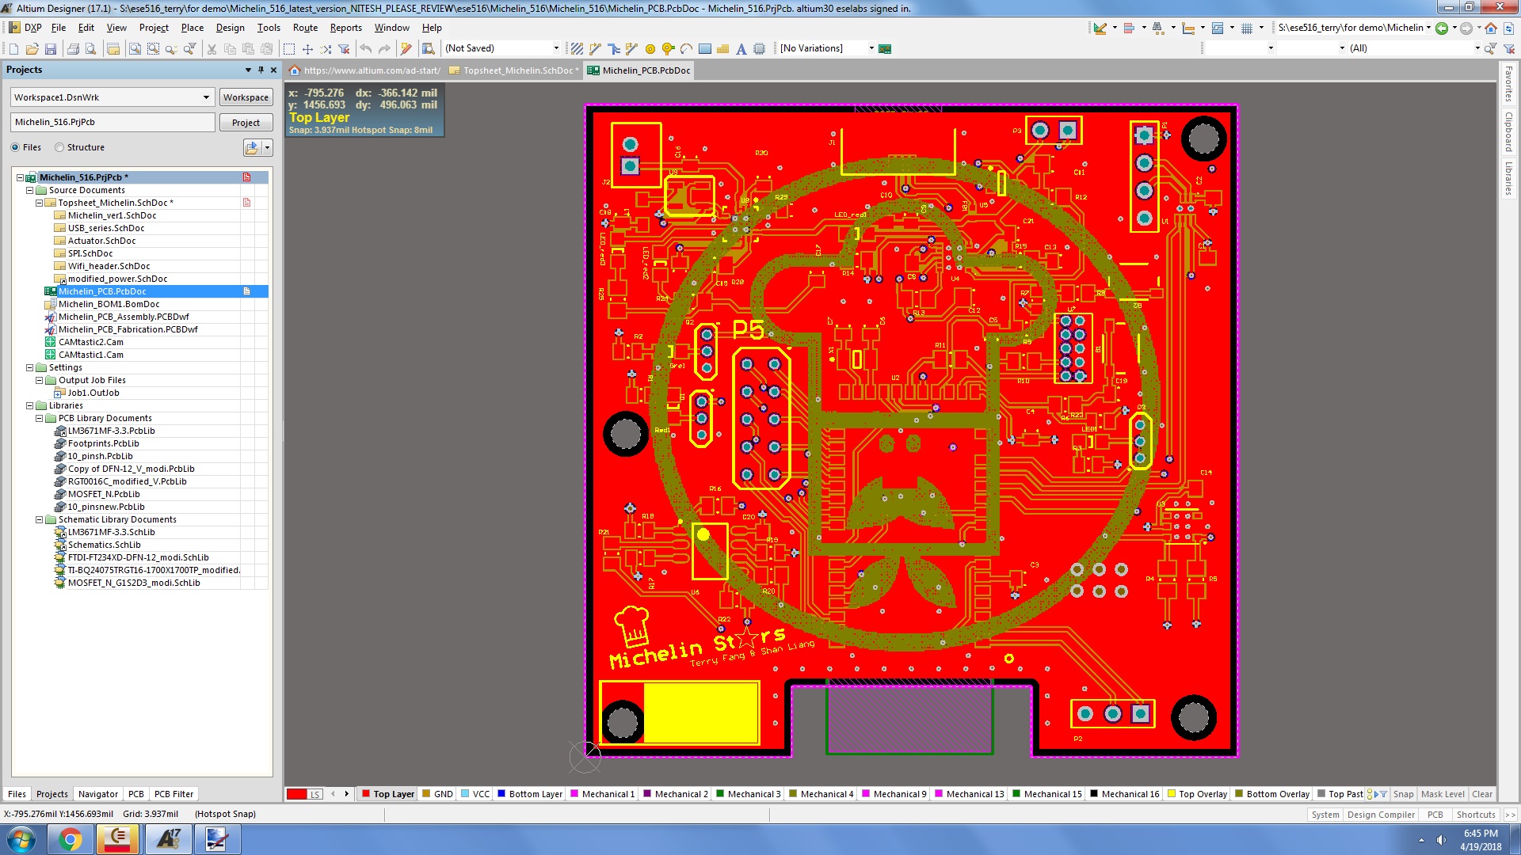Screen dimensions: 1521x855
Task: Toggle the Snap button in layer bar
Action: (1403, 794)
